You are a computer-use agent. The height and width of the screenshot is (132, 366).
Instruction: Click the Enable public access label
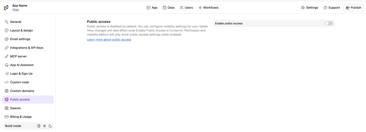(x=229, y=23)
